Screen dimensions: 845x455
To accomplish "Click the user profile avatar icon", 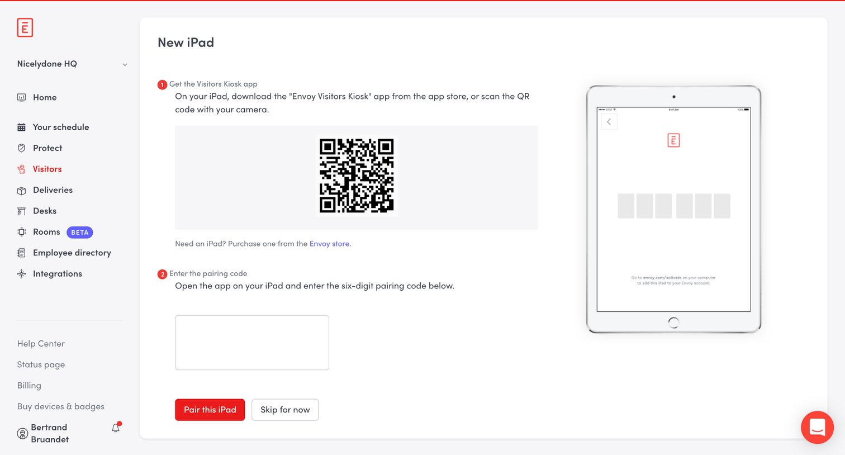I will click(22, 433).
